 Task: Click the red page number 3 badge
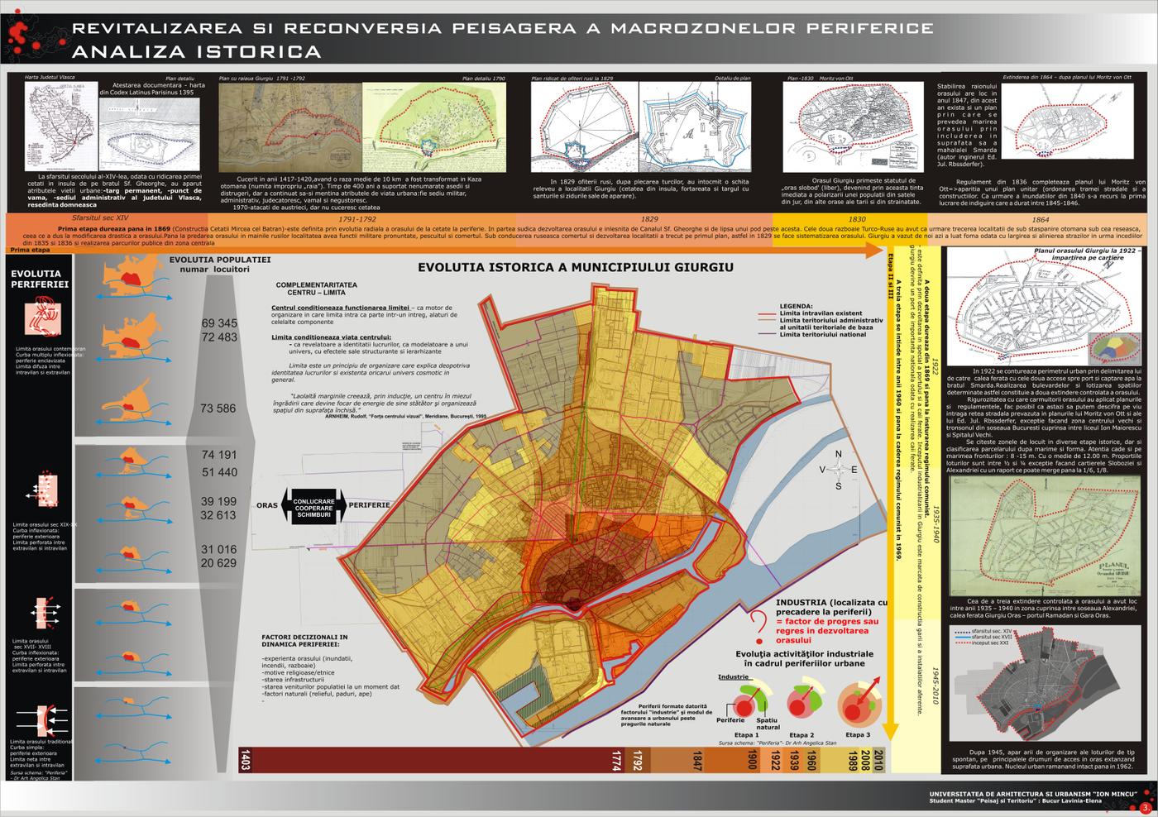pyautogui.click(x=1145, y=806)
